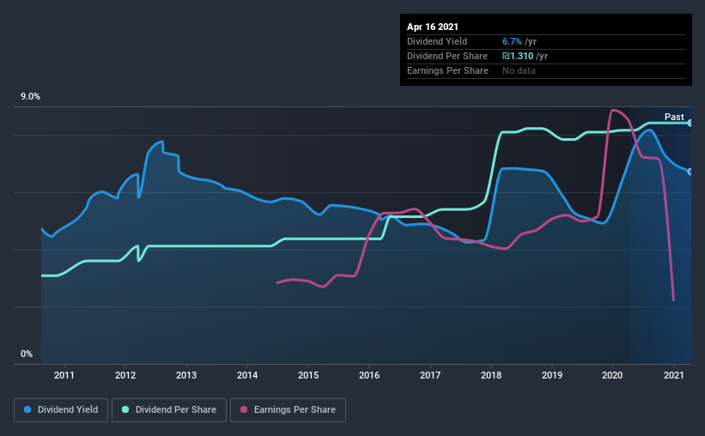Click the 'Dividend Per Share' tooltip row label
Image resolution: width=705 pixels, height=436 pixels.
[x=447, y=56]
